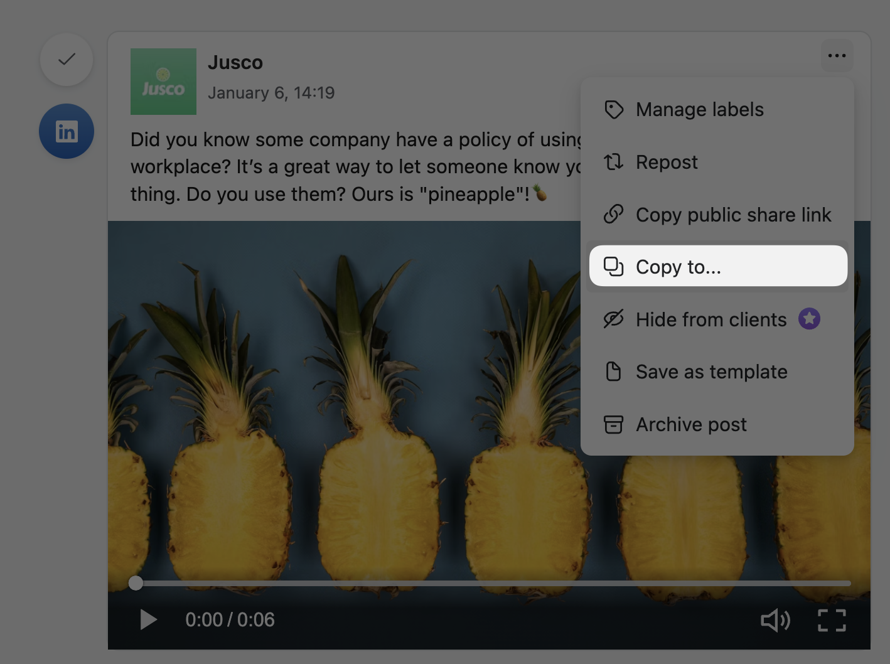Click the LinkedIn channel icon
This screenshot has height=664, width=890.
67,131
